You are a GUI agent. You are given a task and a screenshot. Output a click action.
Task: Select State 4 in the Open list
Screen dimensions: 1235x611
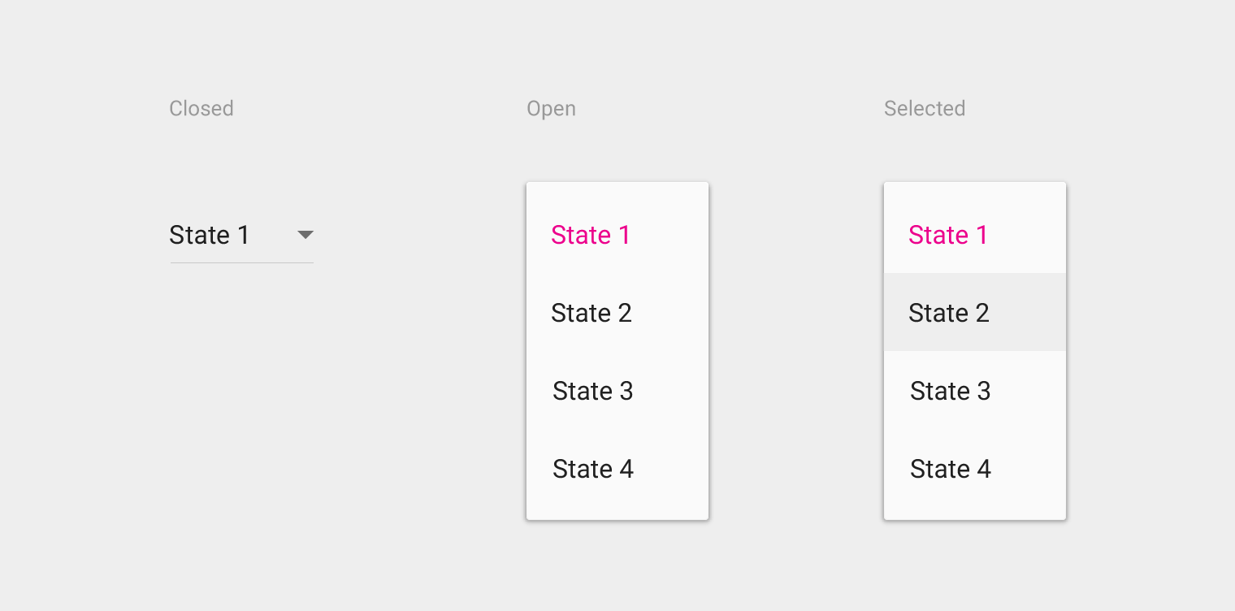(x=593, y=469)
